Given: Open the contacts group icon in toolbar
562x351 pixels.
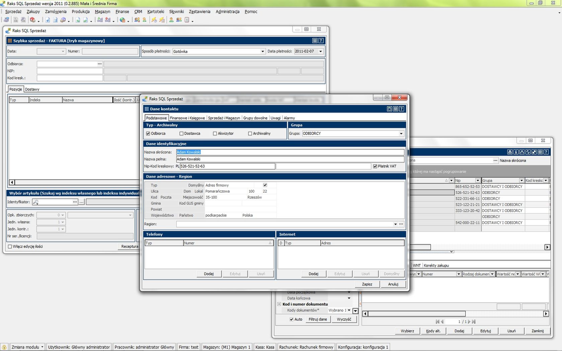Looking at the screenshot, I should coord(137,20).
